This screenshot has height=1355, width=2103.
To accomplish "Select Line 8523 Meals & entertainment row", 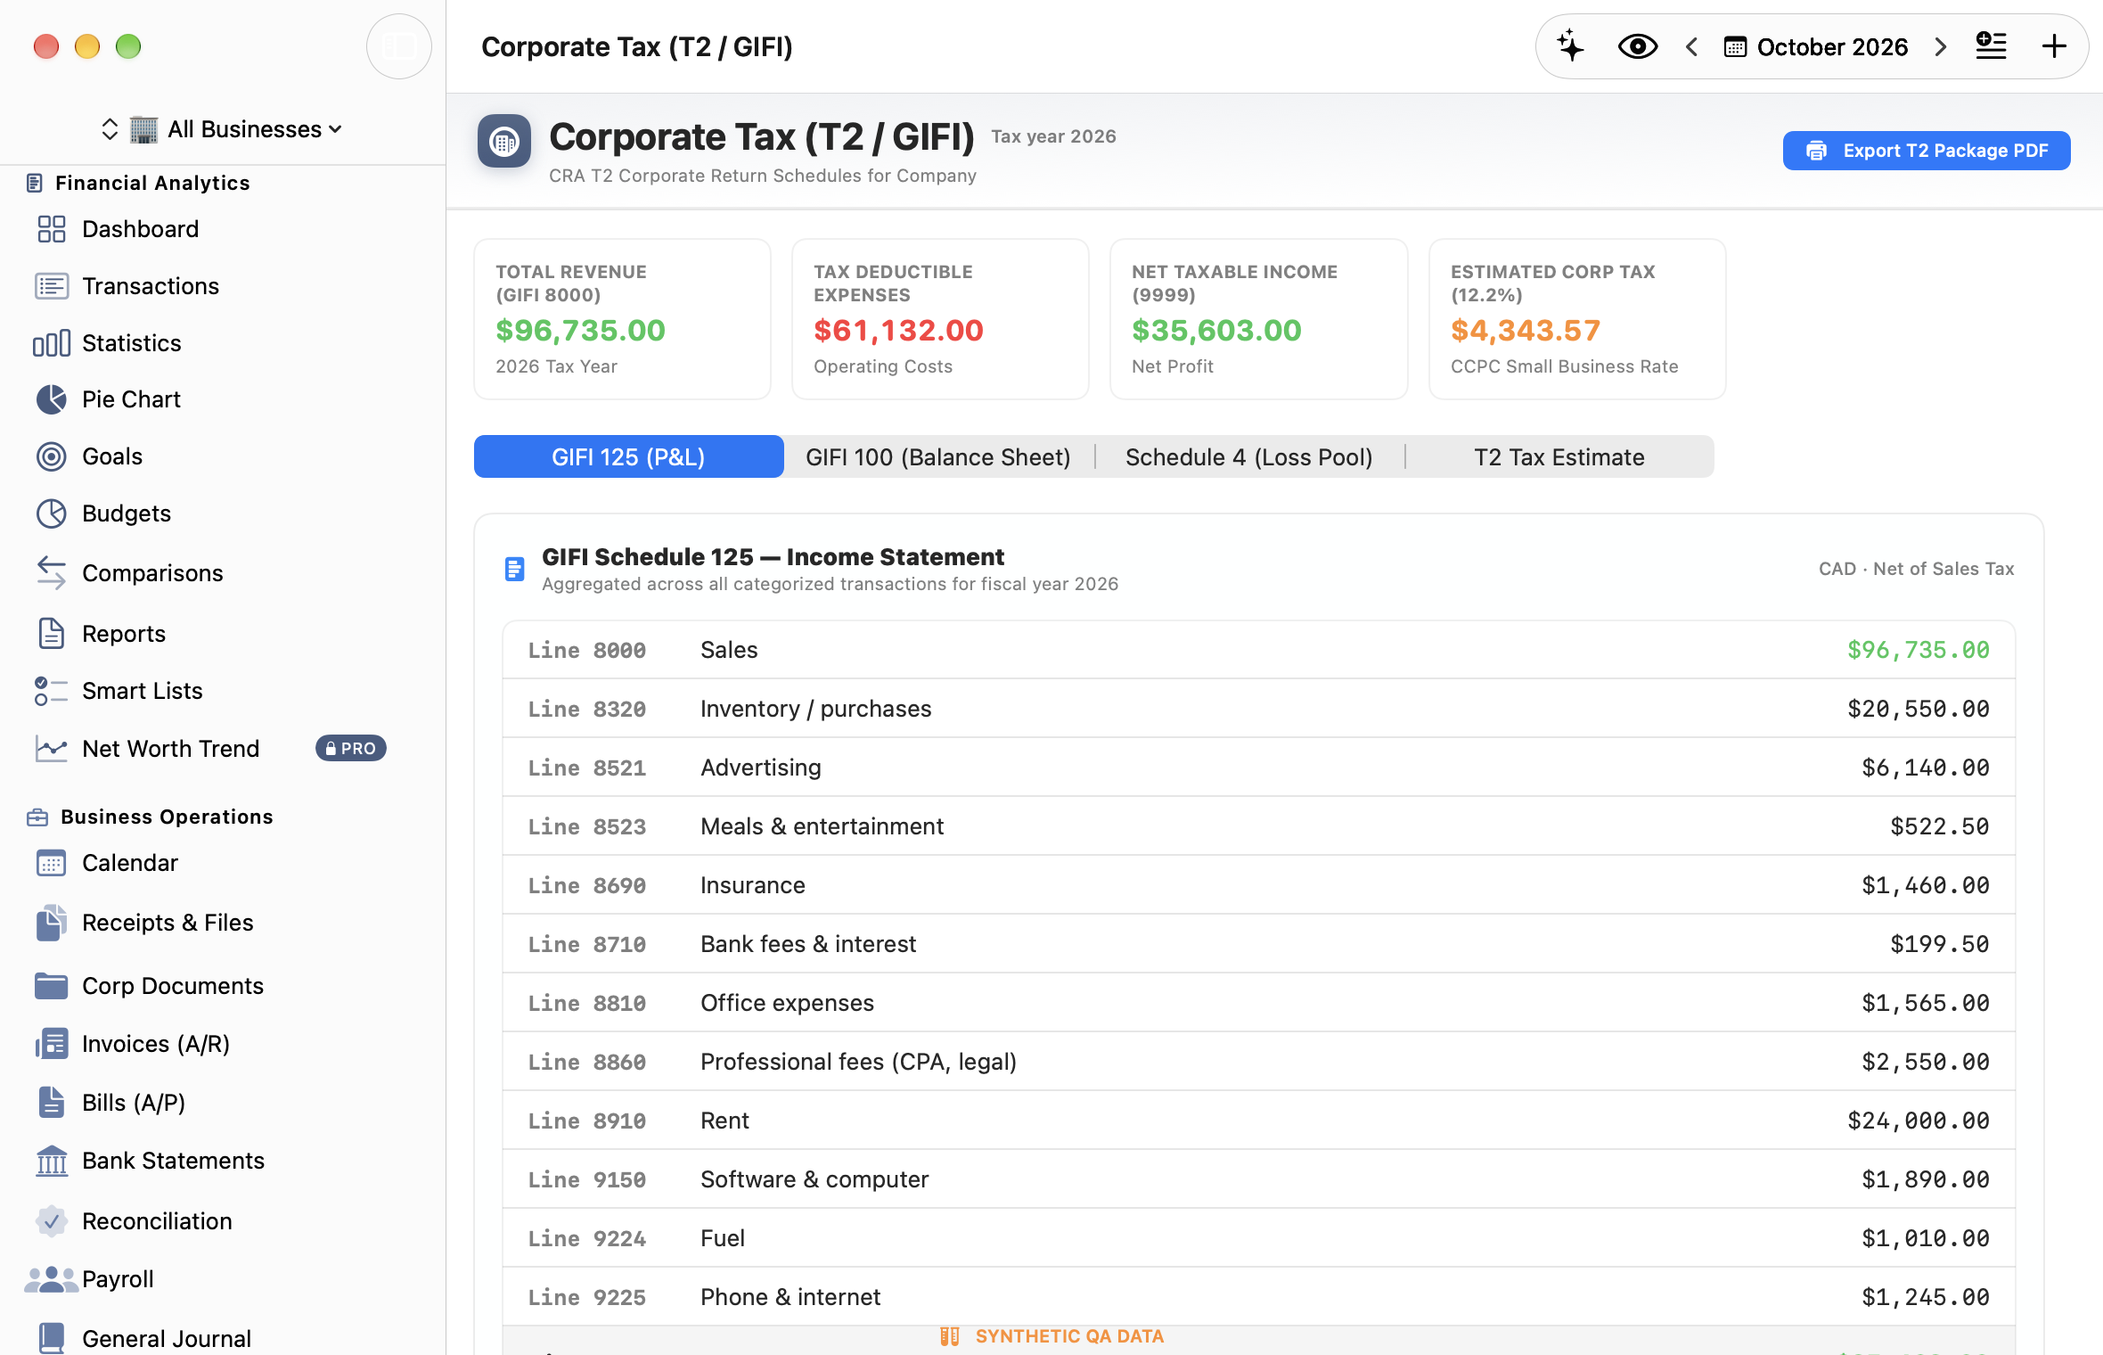I will (1258, 826).
